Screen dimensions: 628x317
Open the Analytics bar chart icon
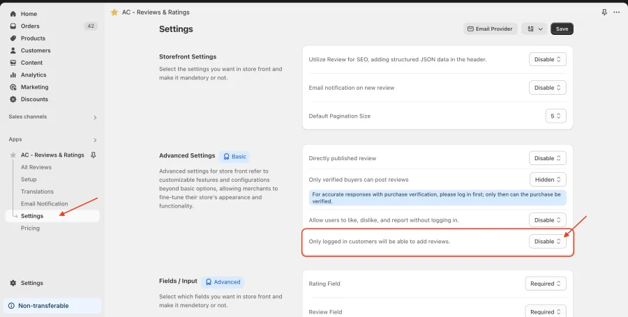click(x=13, y=75)
